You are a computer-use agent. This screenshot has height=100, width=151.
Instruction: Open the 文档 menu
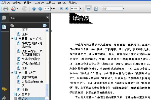39,3
